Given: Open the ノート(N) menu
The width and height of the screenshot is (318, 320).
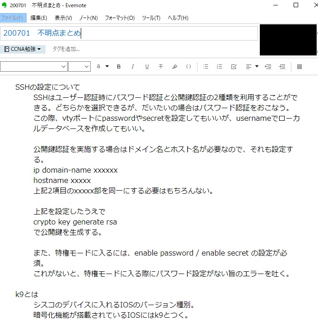Looking at the screenshot, I should tap(88, 18).
